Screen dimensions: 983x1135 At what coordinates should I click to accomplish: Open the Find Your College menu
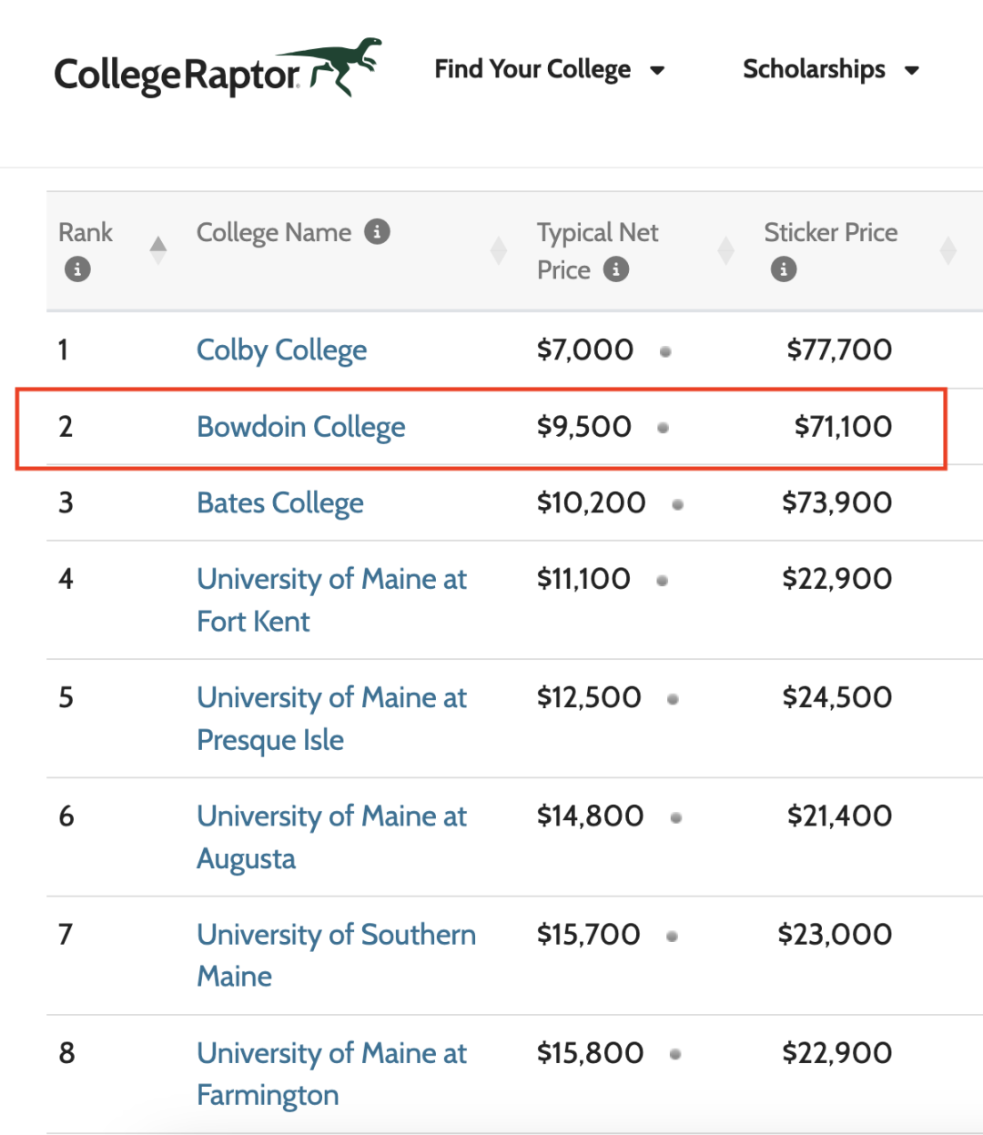pos(532,69)
